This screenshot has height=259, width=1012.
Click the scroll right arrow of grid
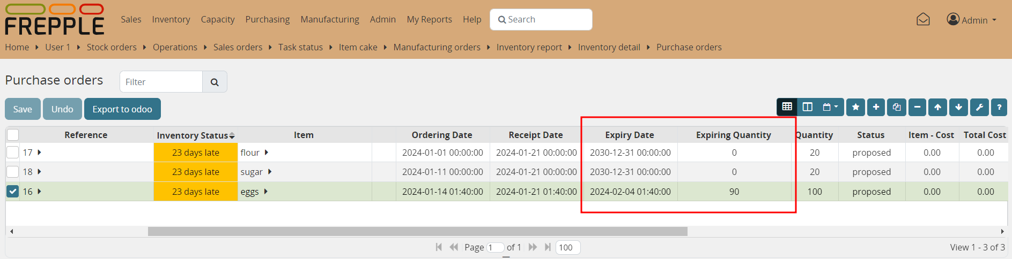(x=1002, y=231)
